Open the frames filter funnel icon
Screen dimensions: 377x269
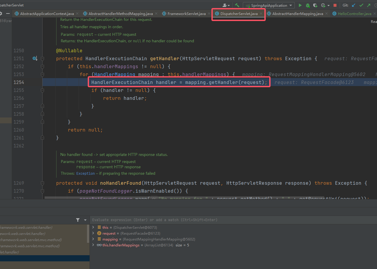78,220
